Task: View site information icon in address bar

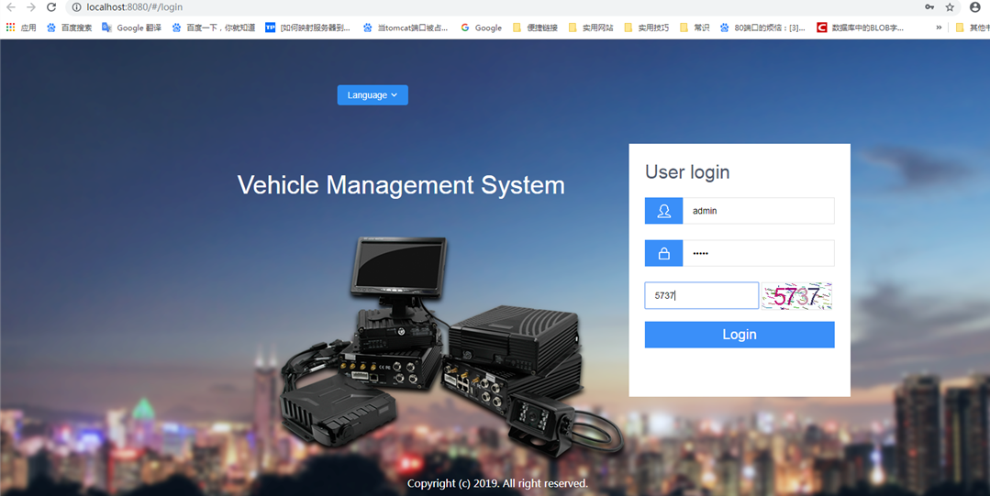Action: pos(76,7)
